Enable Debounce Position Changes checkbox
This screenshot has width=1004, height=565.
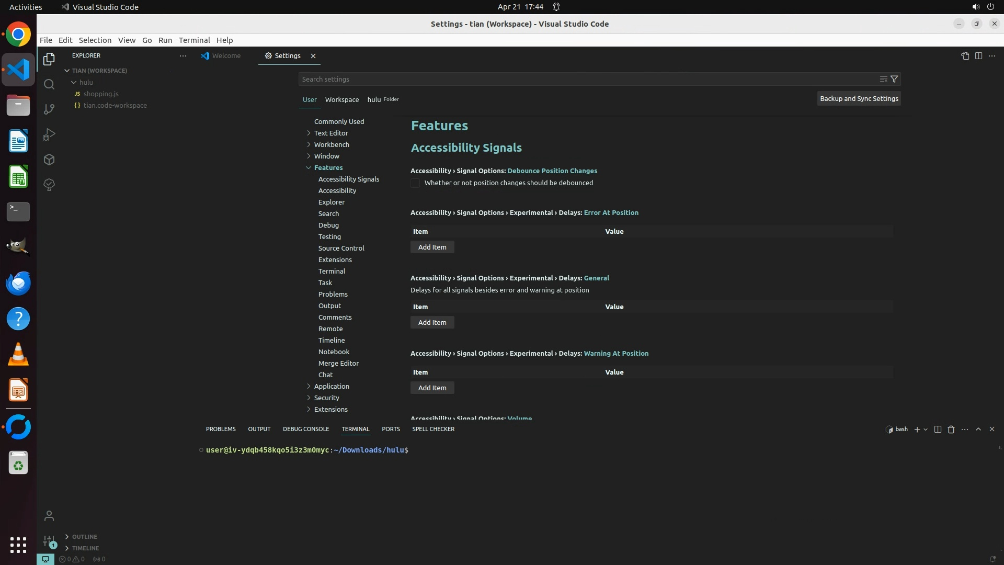point(415,183)
